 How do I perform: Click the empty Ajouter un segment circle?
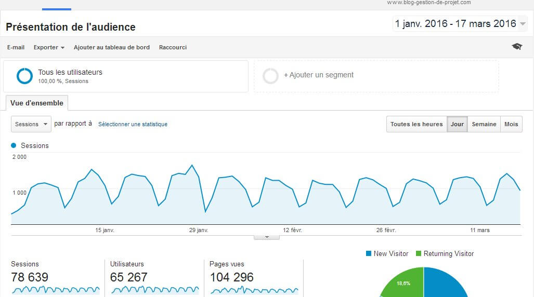[270, 76]
